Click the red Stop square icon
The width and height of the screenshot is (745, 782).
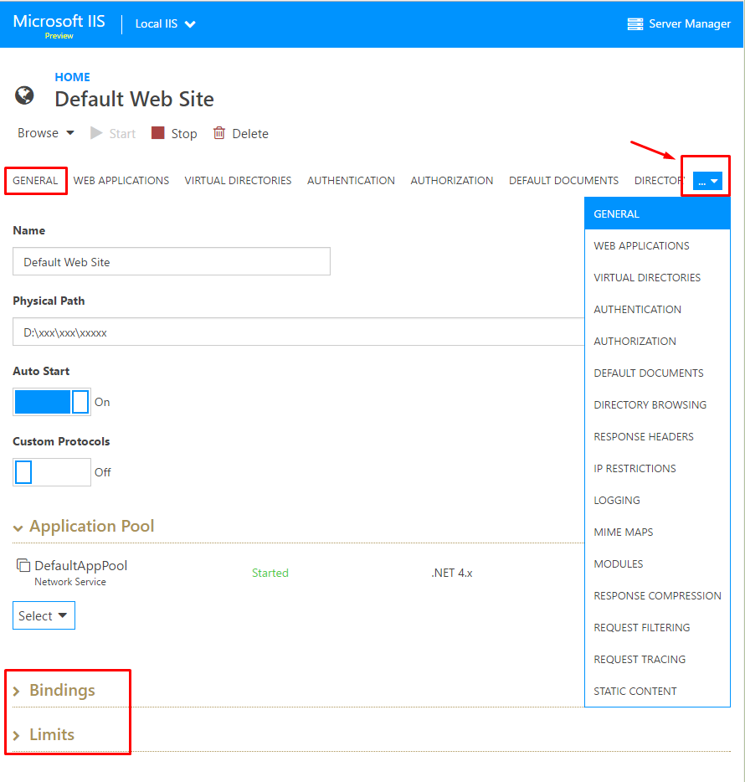158,132
